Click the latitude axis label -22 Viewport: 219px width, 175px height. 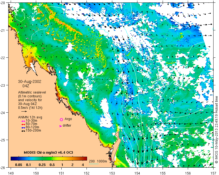tap(3, 58)
